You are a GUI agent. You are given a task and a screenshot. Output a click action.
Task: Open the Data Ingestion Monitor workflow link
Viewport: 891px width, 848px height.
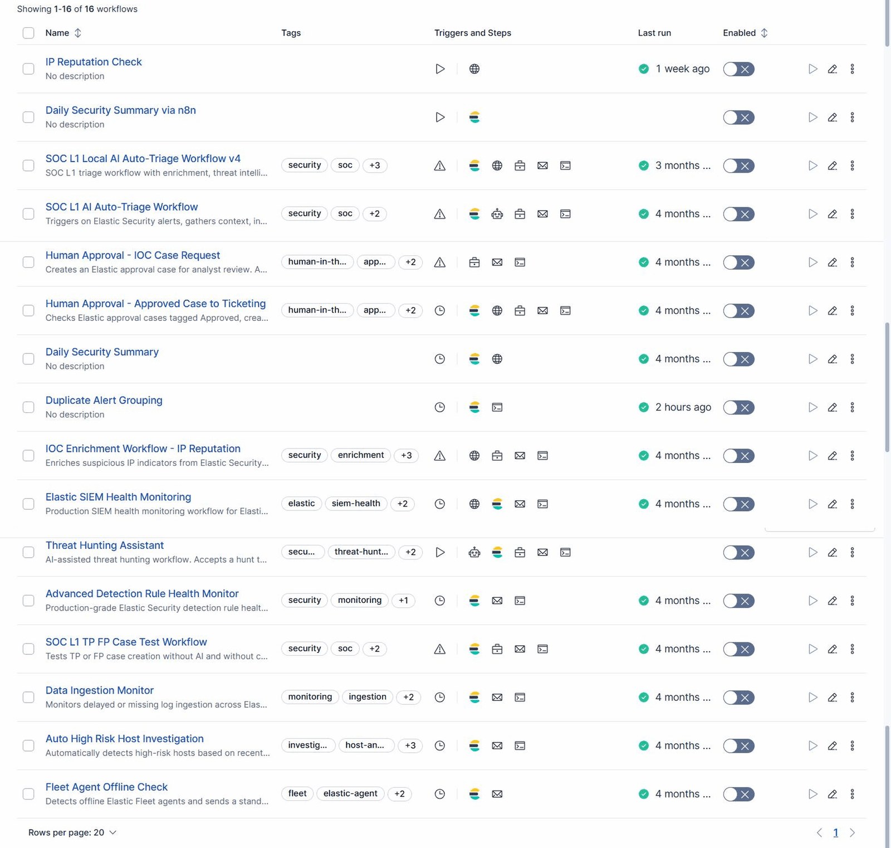[x=100, y=690]
